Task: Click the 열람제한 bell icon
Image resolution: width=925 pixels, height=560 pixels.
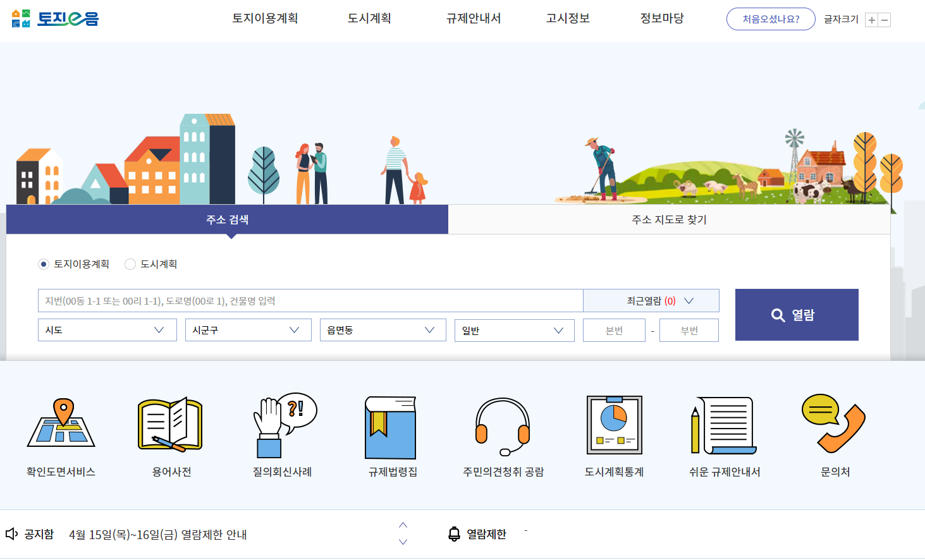Action: click(454, 534)
